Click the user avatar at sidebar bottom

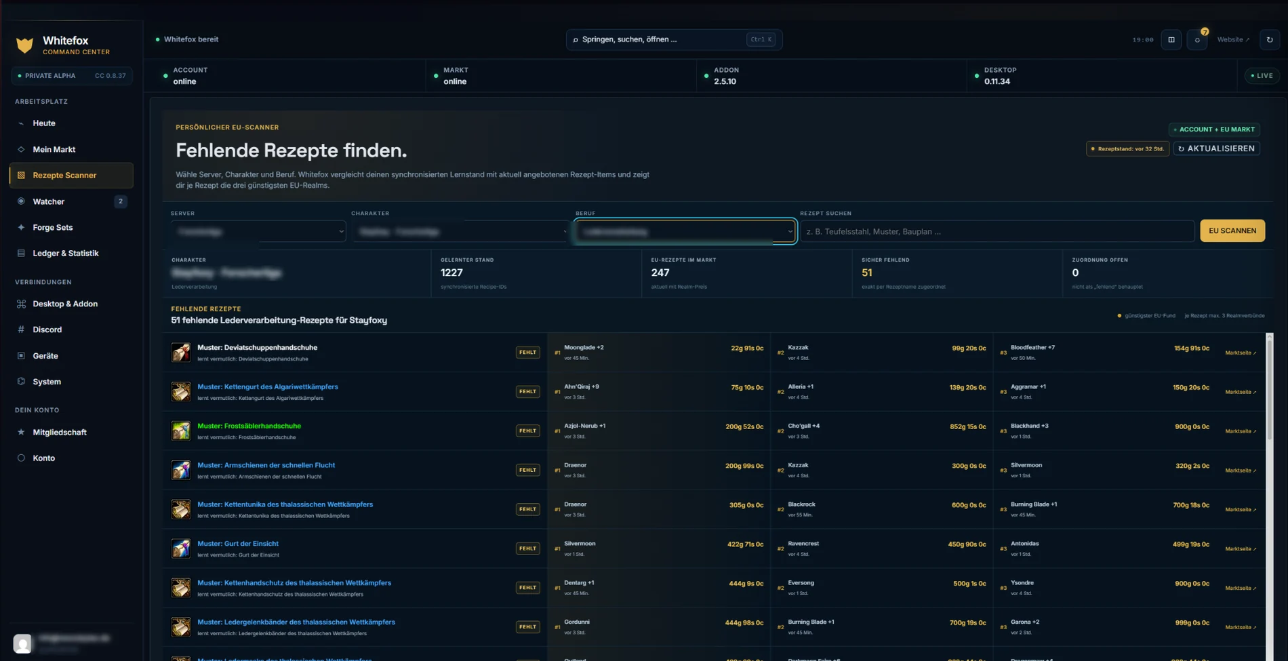pos(22,643)
